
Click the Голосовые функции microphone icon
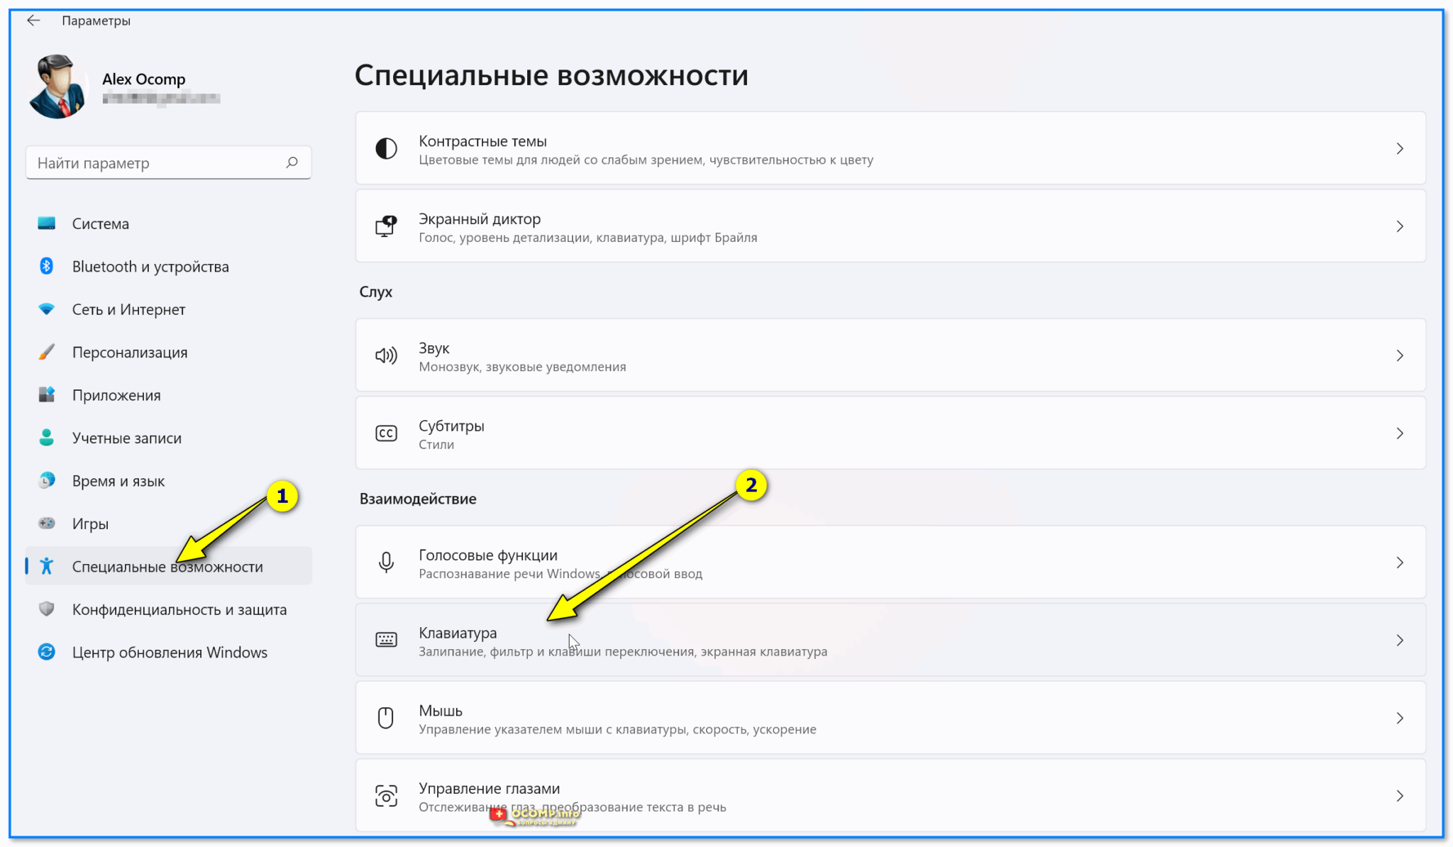(x=386, y=563)
